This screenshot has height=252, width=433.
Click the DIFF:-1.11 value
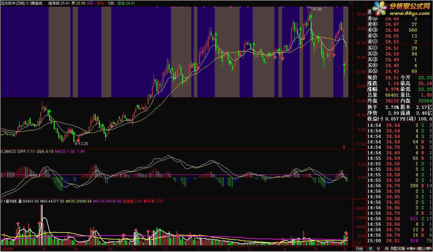[x=27, y=152]
